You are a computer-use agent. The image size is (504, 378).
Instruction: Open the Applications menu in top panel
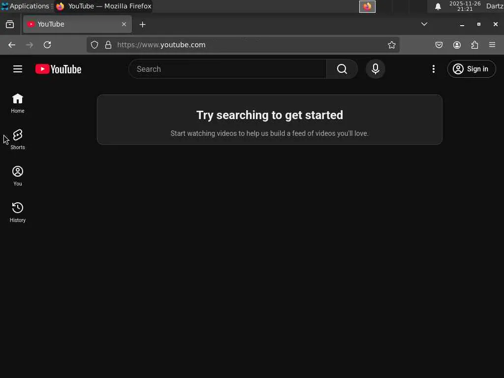pos(27,6)
